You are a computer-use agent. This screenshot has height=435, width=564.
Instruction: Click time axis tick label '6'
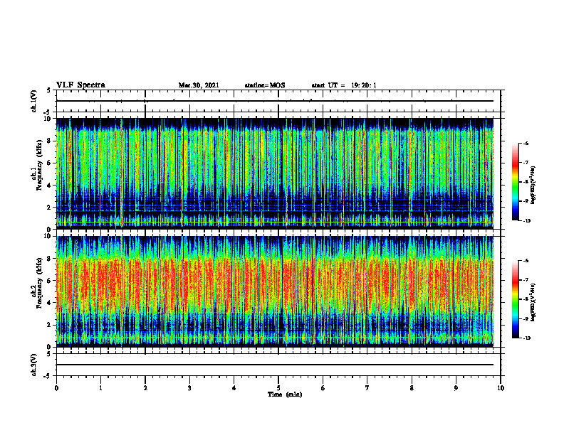coord(323,388)
